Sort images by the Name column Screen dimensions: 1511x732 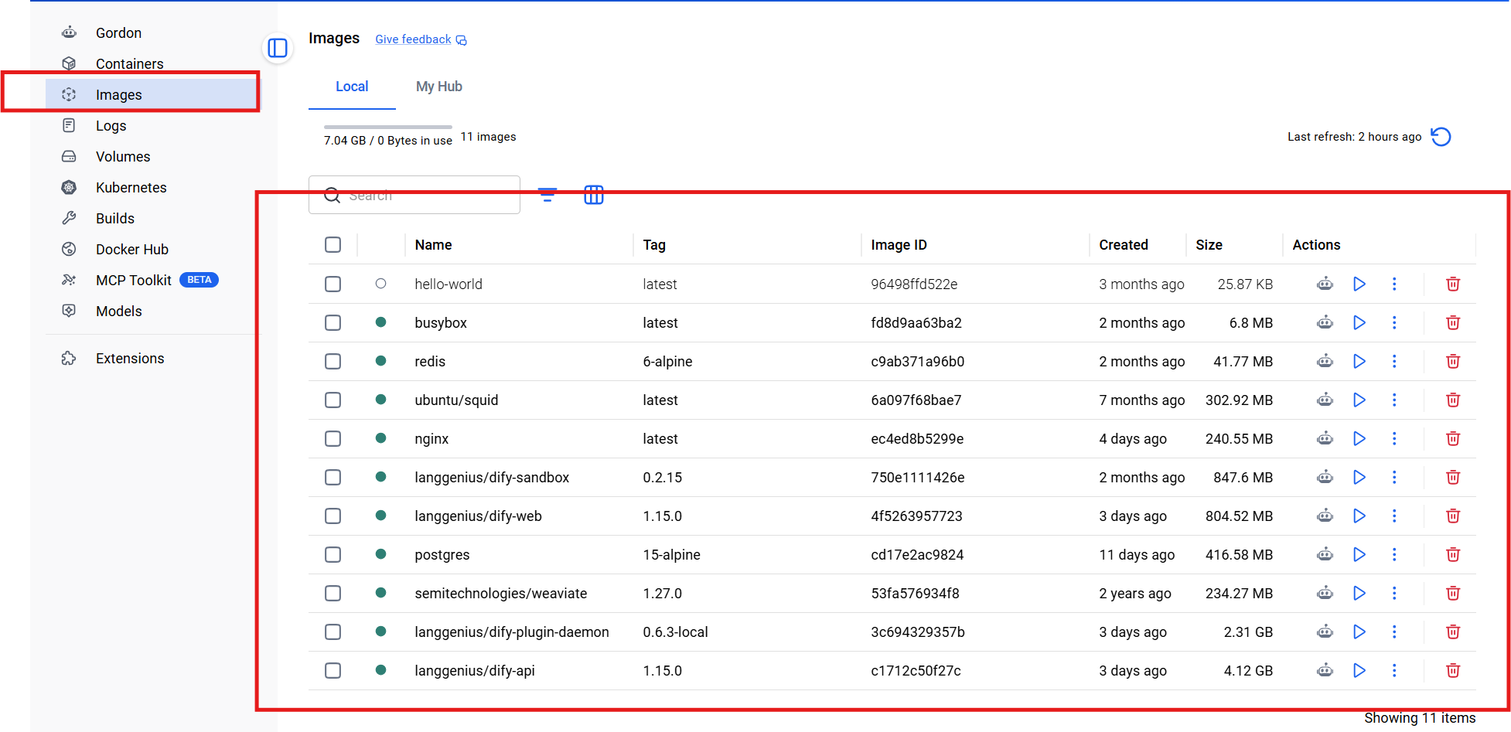coord(433,245)
